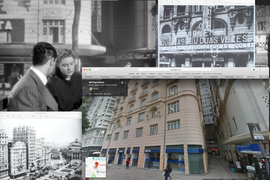Open the sidebar view menu in cinelan3.jpg Preview
270x180 pixels.
click(x=2, y=116)
